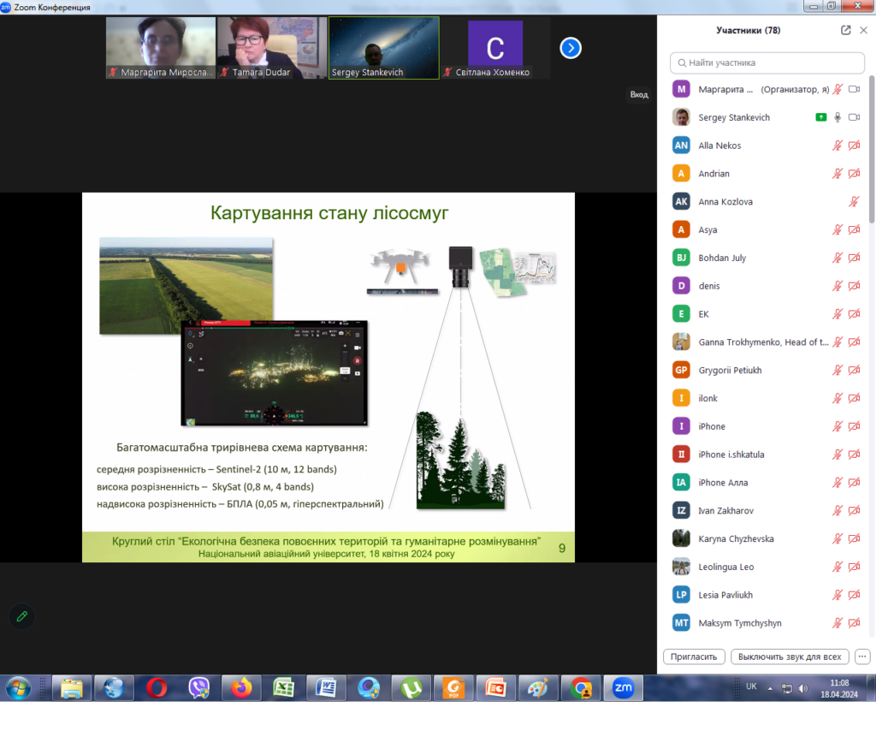
Task: Click Выключить звук для всех button
Action: click(x=790, y=657)
